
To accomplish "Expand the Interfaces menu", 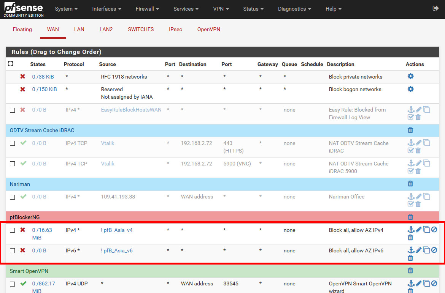I will click(106, 9).
